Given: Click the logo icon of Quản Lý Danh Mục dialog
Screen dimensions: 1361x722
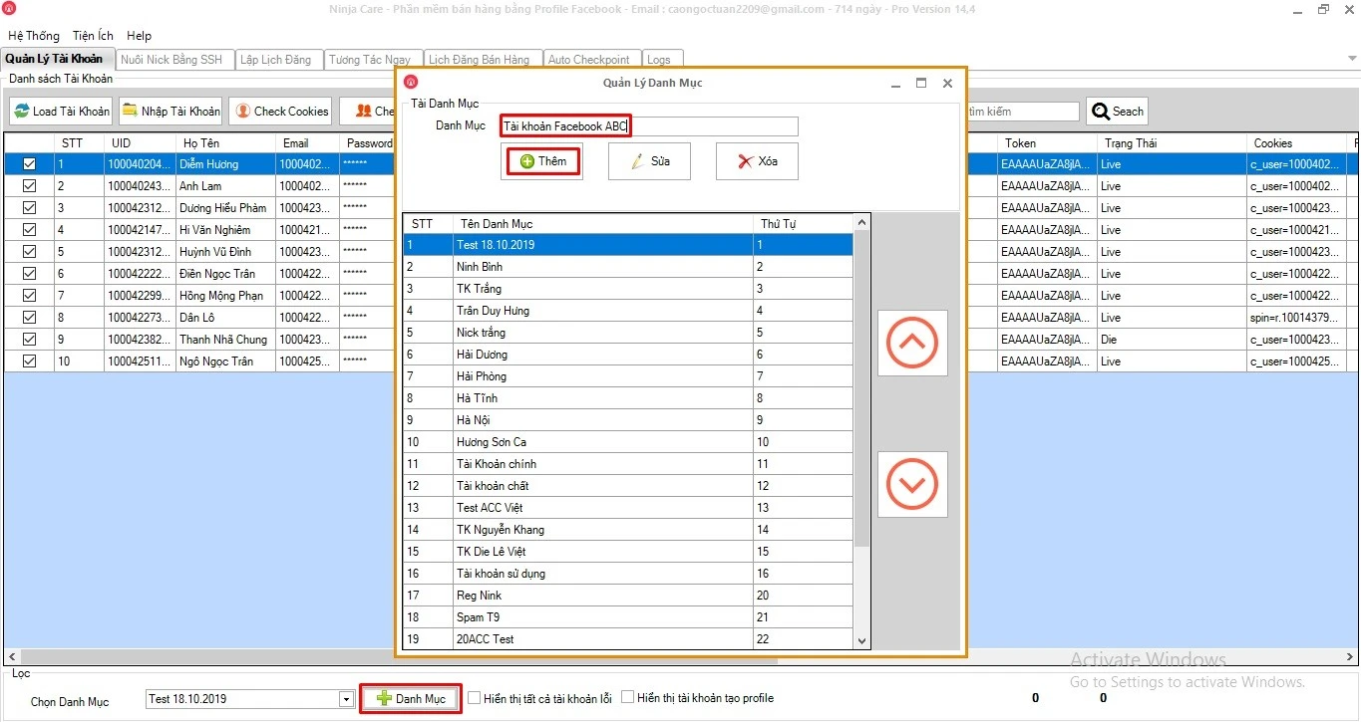Looking at the screenshot, I should pyautogui.click(x=411, y=83).
